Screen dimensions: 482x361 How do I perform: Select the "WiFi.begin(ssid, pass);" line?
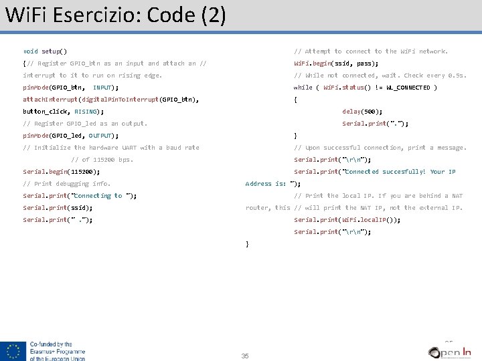click(336, 64)
